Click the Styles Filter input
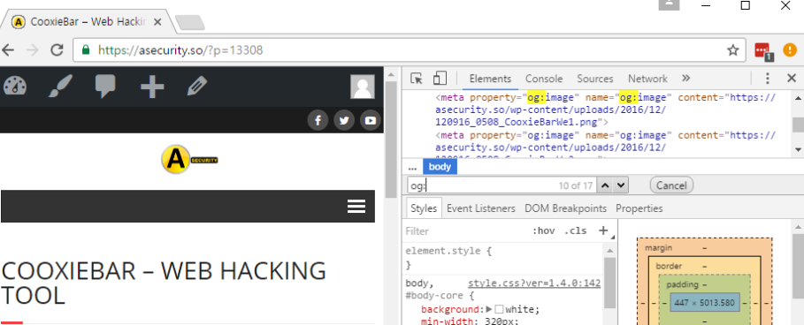Viewport: 804px width, 325px height. coord(467,231)
